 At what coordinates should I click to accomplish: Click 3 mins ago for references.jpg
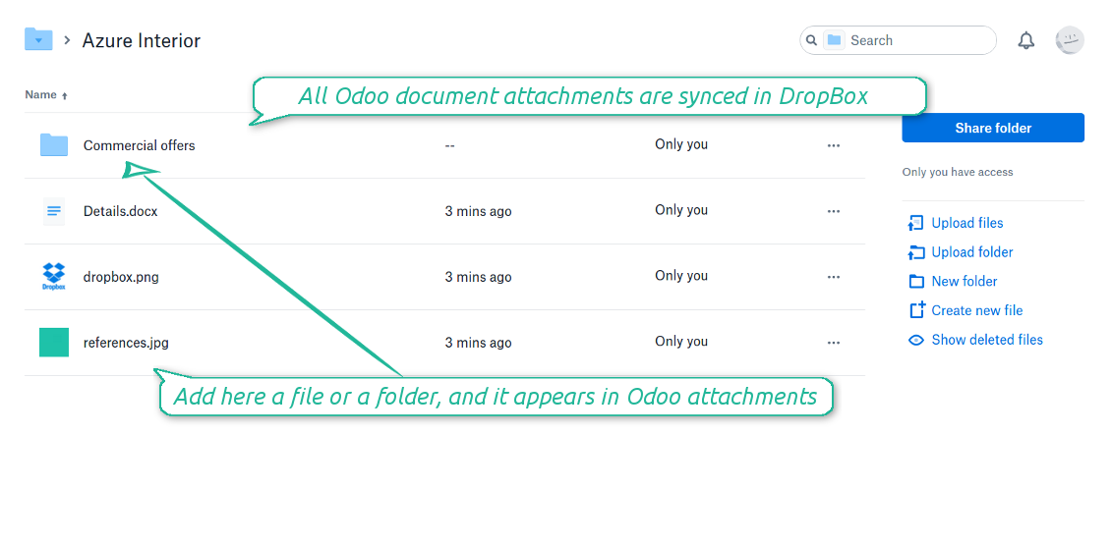point(478,344)
